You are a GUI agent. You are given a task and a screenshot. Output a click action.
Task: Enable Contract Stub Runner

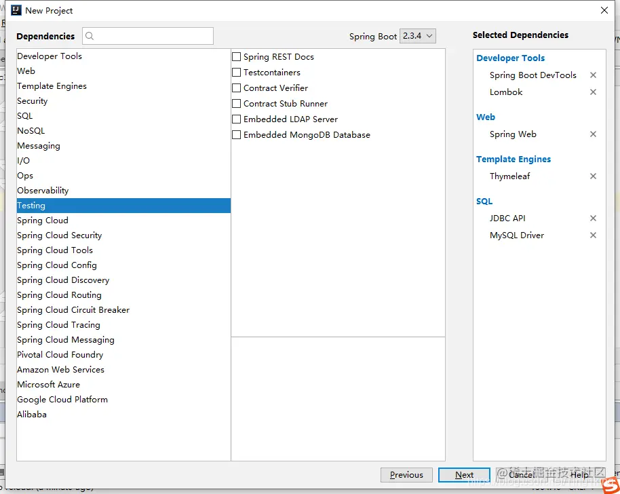pos(237,104)
